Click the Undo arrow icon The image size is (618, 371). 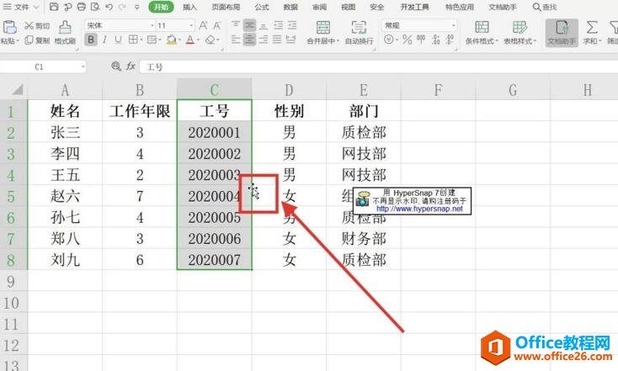point(109,7)
